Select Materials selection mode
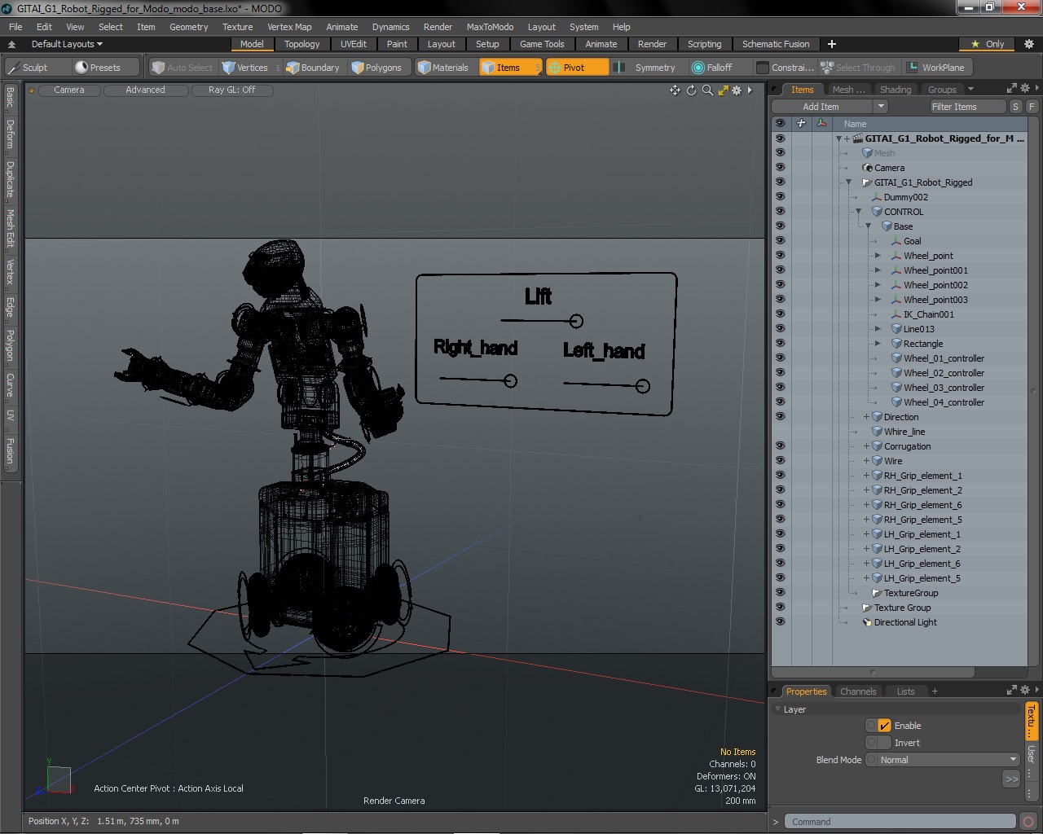1043x834 pixels. (x=443, y=68)
